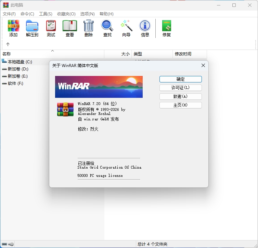The image size is (258, 248).
Task: Open the 命令(C) menu
Action: 27,14
